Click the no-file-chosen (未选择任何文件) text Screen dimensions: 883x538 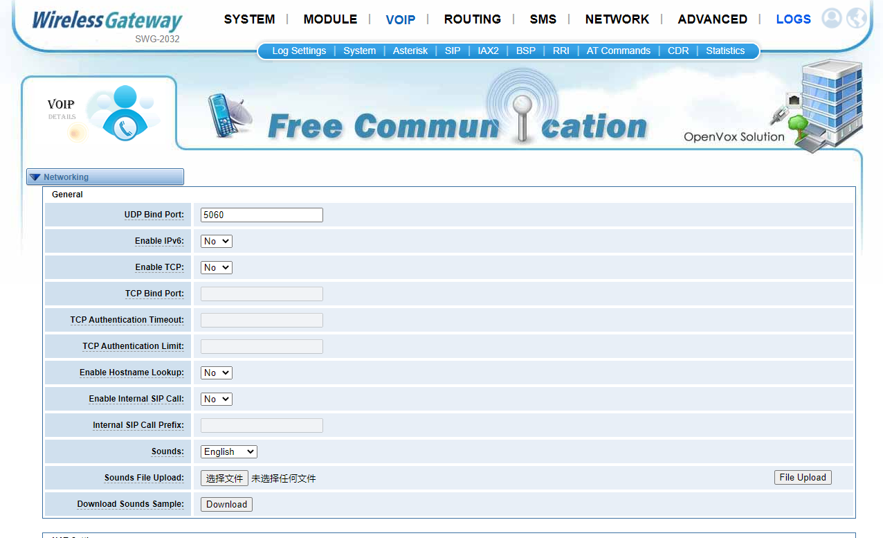284,478
